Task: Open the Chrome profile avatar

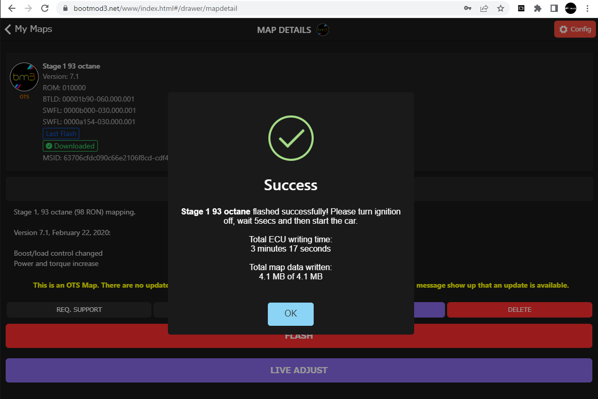Action: click(x=571, y=8)
